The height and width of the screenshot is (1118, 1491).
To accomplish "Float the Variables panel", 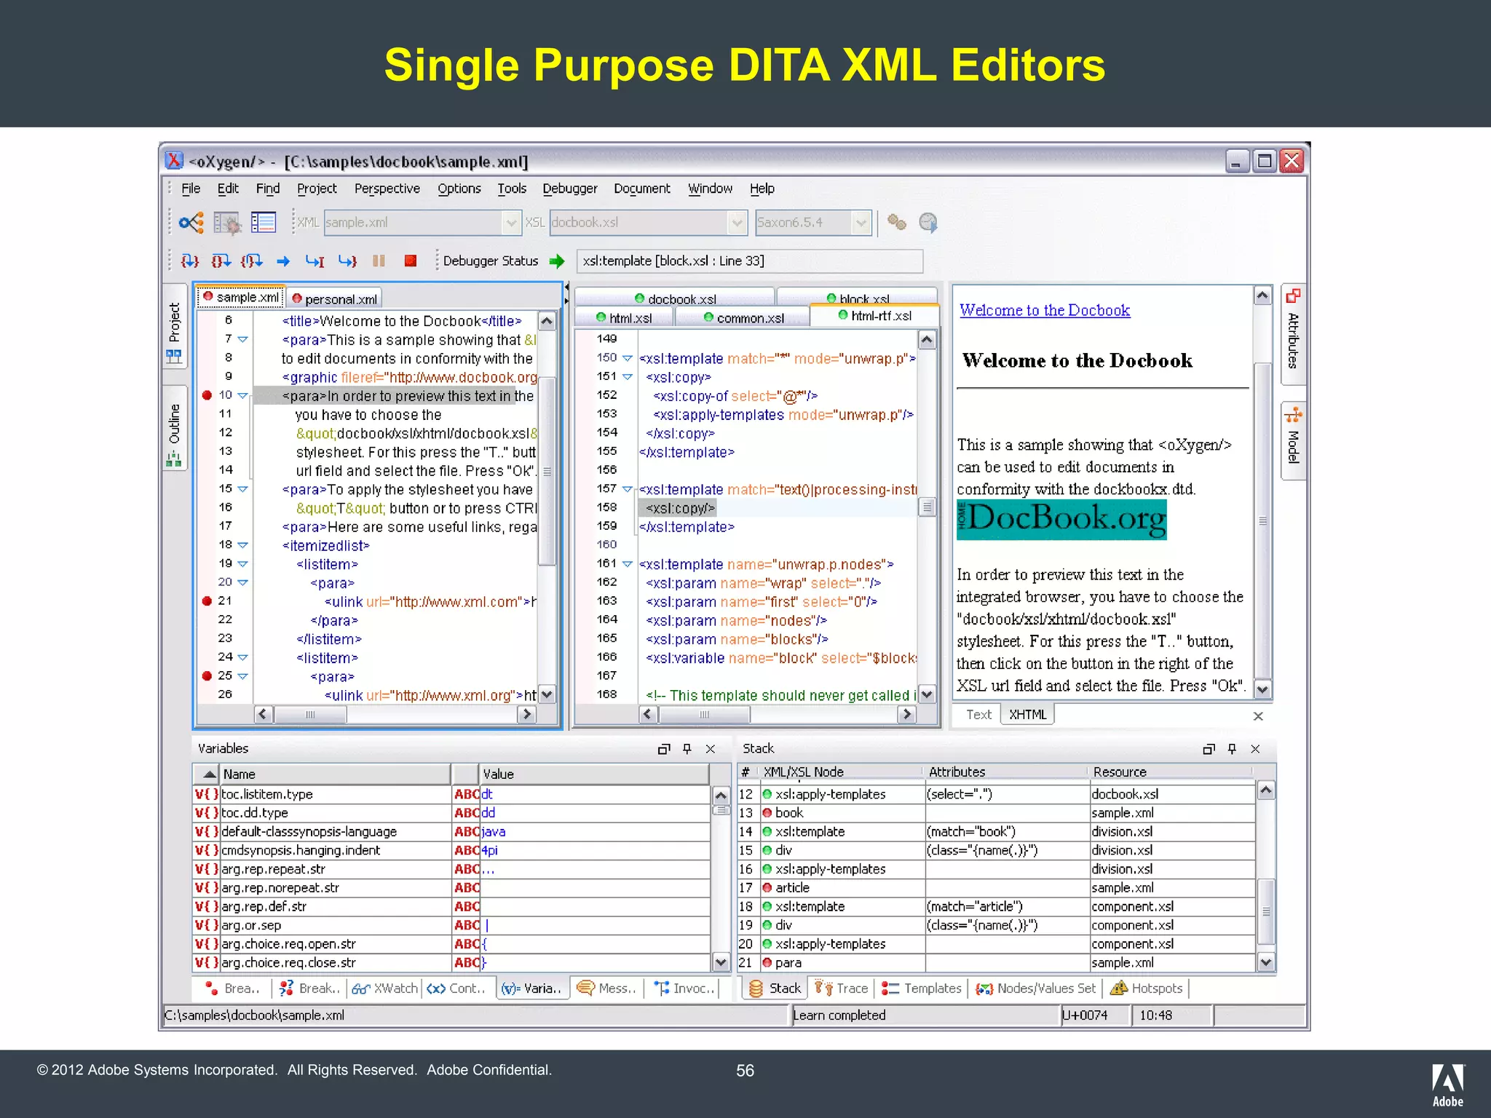I will pyautogui.click(x=664, y=748).
